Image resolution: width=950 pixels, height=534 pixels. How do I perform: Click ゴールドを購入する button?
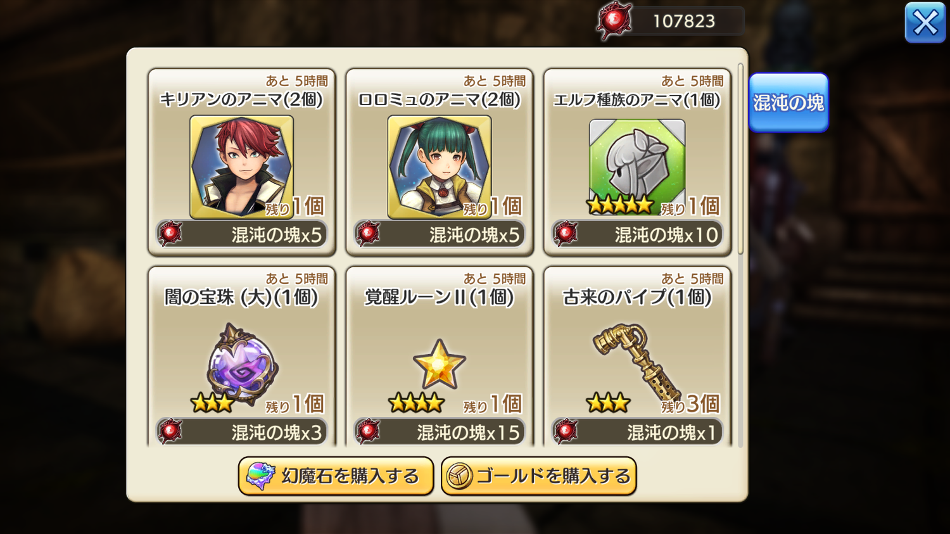539,476
